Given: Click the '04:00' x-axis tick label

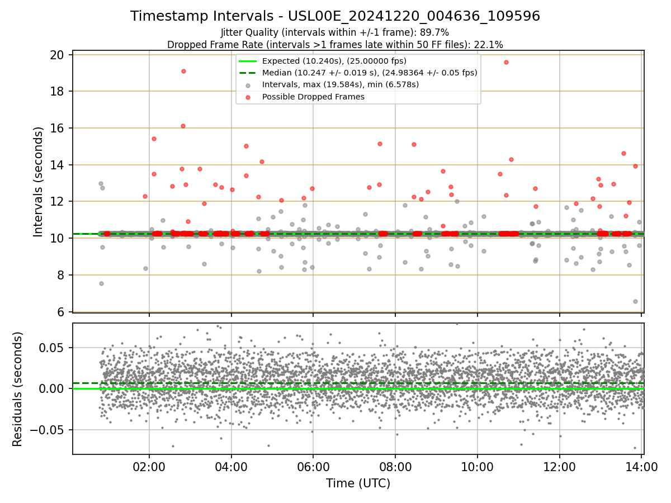Looking at the screenshot, I should (231, 467).
